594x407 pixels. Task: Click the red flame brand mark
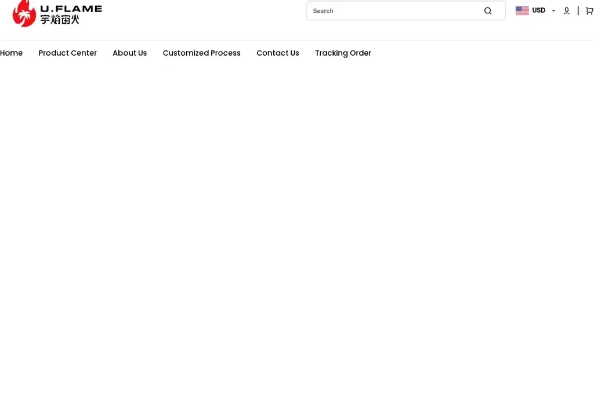click(24, 13)
